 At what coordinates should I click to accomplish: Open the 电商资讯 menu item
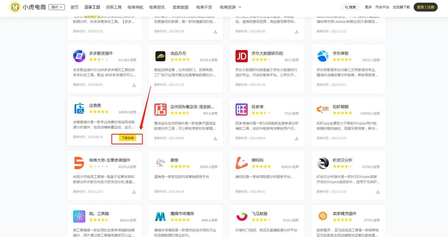(157, 7)
